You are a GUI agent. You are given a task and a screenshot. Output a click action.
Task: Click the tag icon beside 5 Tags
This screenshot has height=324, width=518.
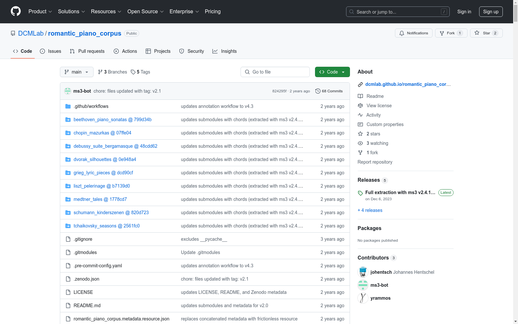click(133, 72)
